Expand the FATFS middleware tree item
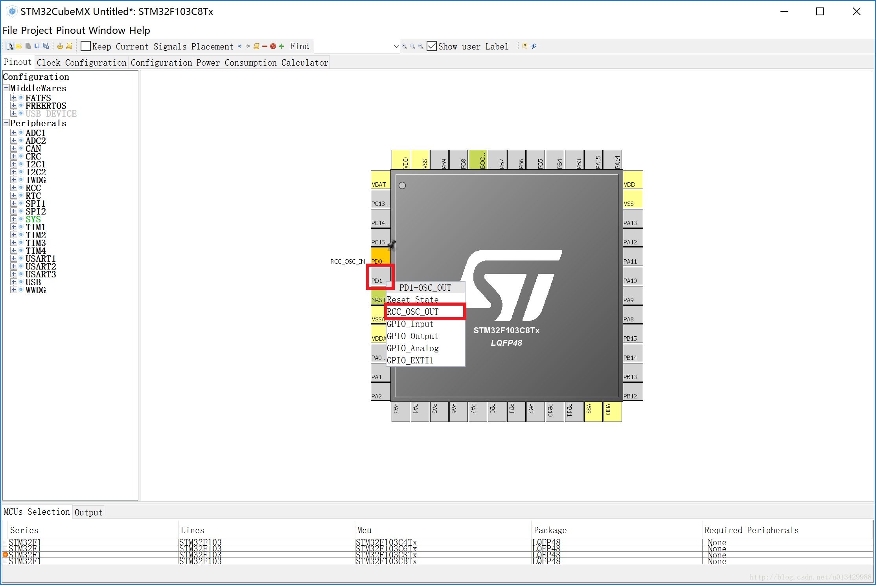 click(15, 96)
